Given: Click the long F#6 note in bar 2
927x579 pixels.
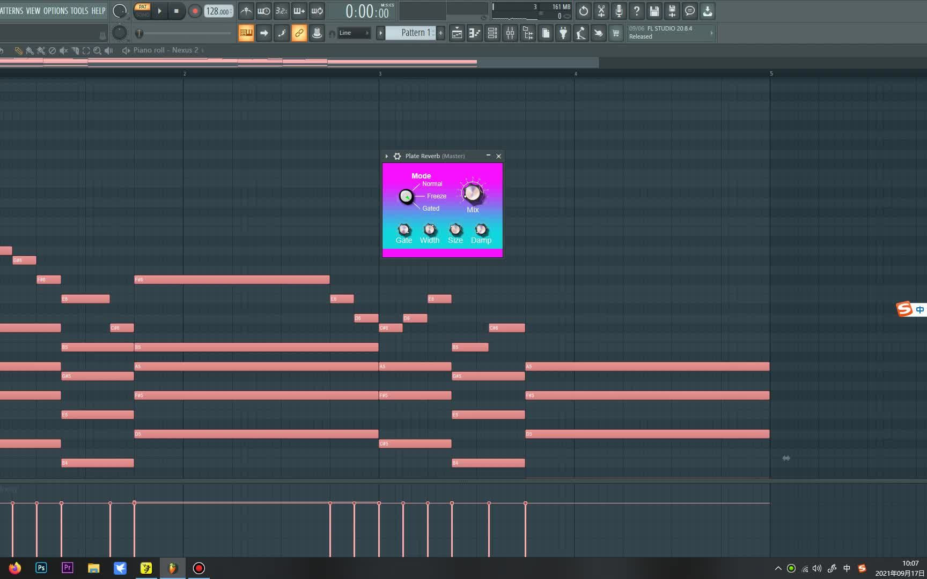Looking at the screenshot, I should [232, 279].
